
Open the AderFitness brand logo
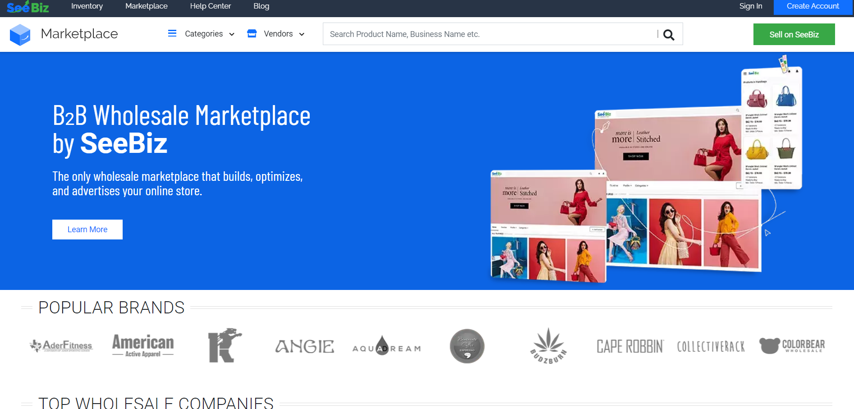tap(61, 346)
